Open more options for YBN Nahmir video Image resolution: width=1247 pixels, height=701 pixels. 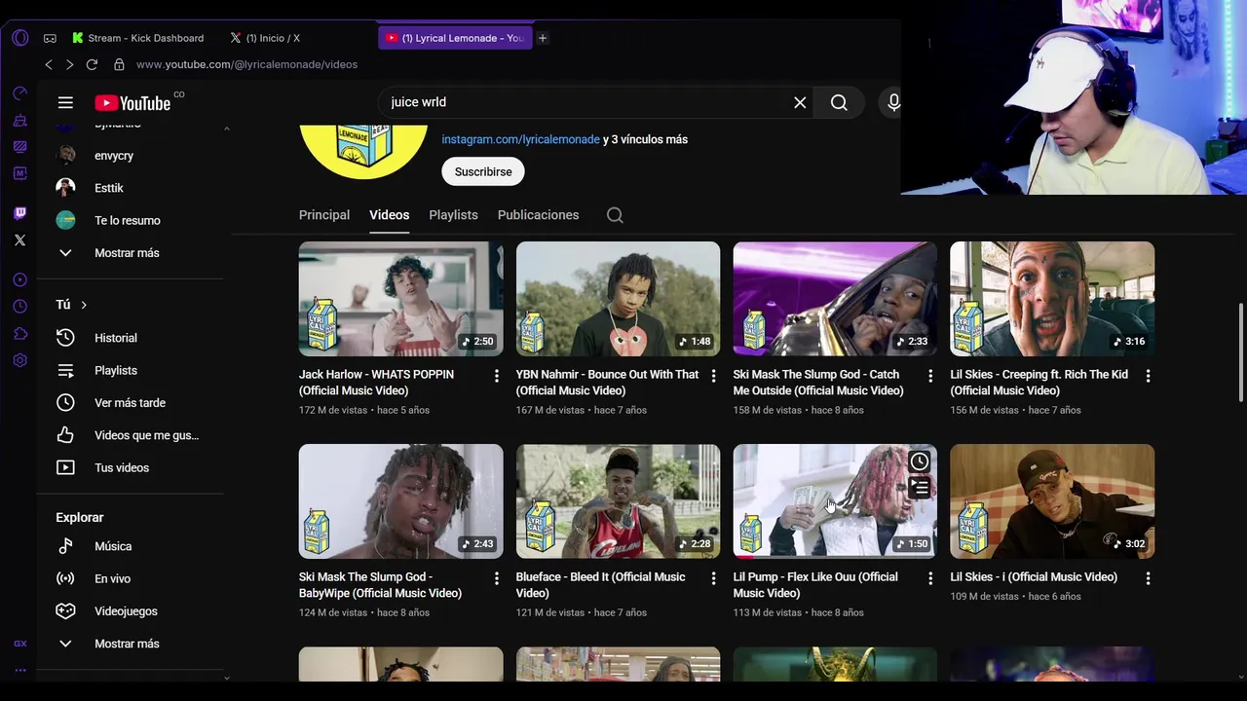coord(713,376)
